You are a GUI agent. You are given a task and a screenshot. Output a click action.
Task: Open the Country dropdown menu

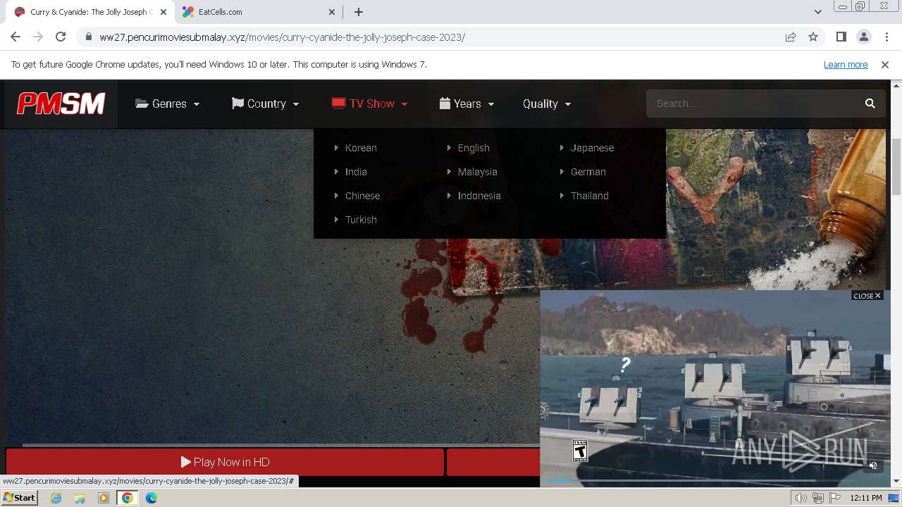click(266, 104)
